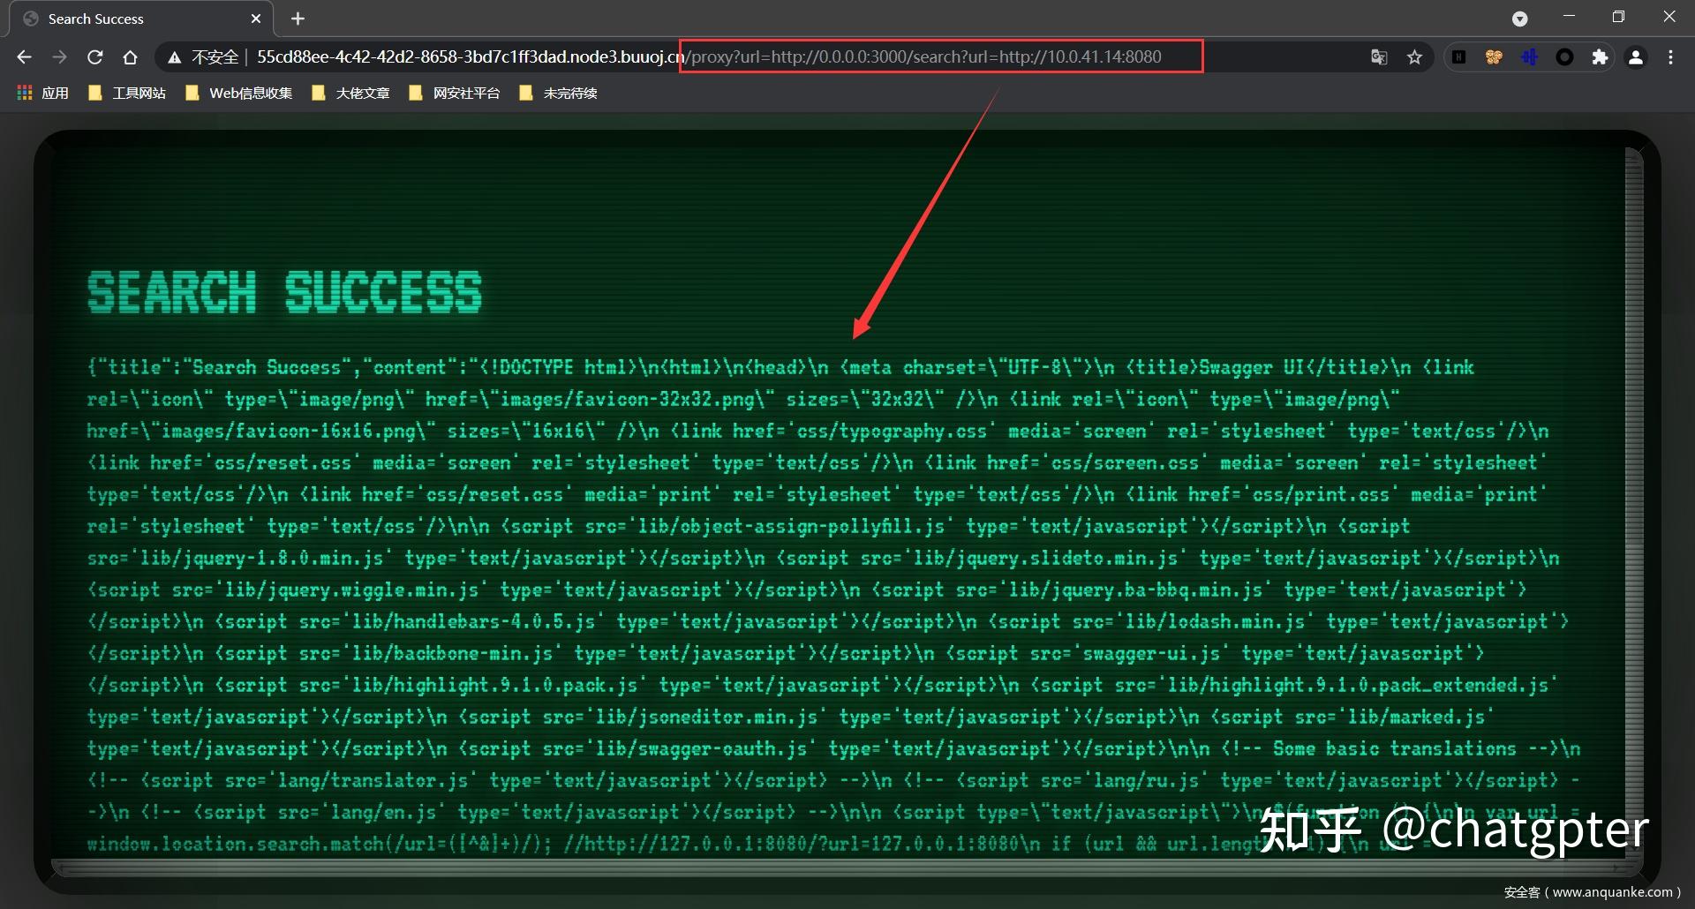Screen dimensions: 1695x909
Task: Reload the Search Success page
Action: 94,56
